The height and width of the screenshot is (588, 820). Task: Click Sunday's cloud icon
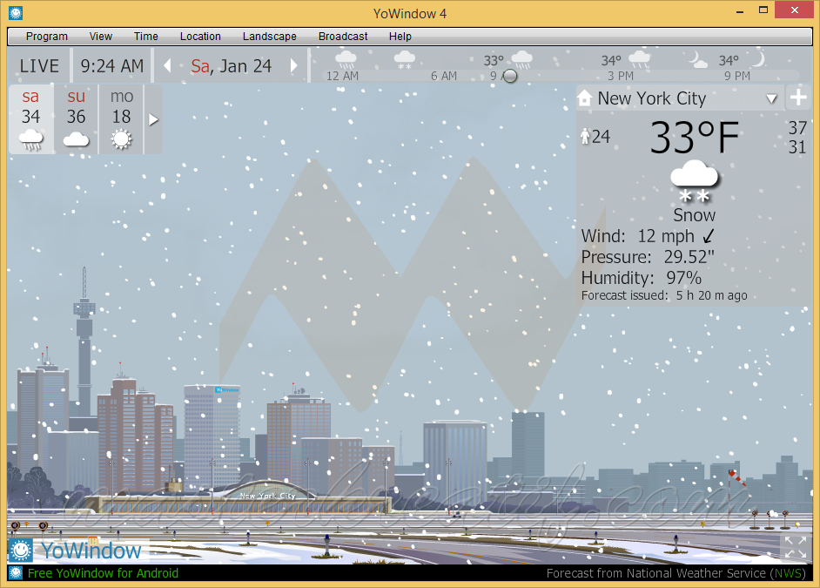tap(77, 139)
